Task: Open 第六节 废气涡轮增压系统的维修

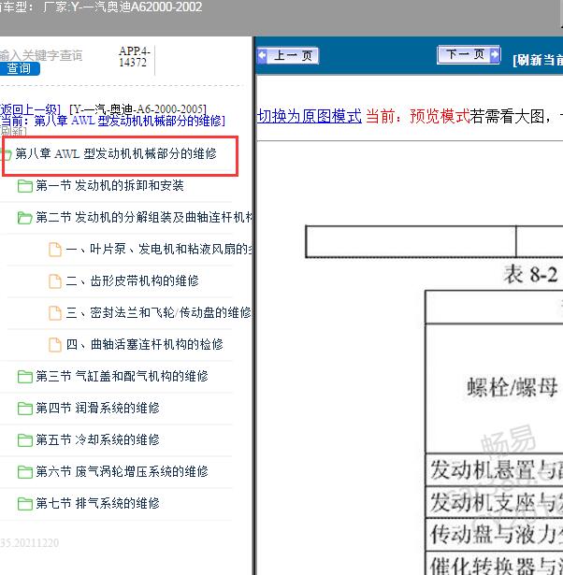Action: [122, 471]
